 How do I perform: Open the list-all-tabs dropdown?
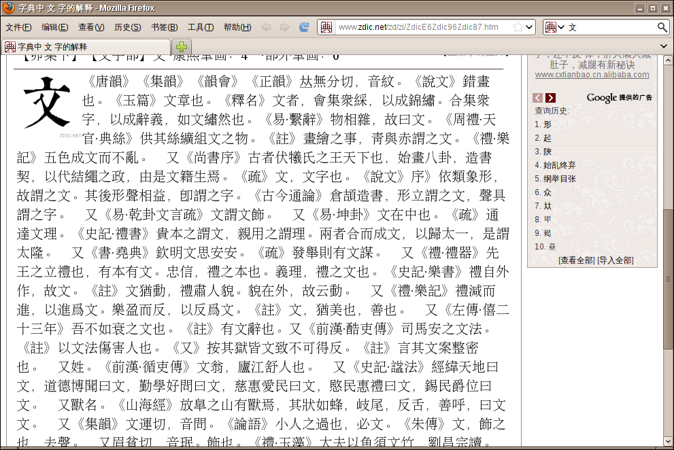tap(664, 46)
